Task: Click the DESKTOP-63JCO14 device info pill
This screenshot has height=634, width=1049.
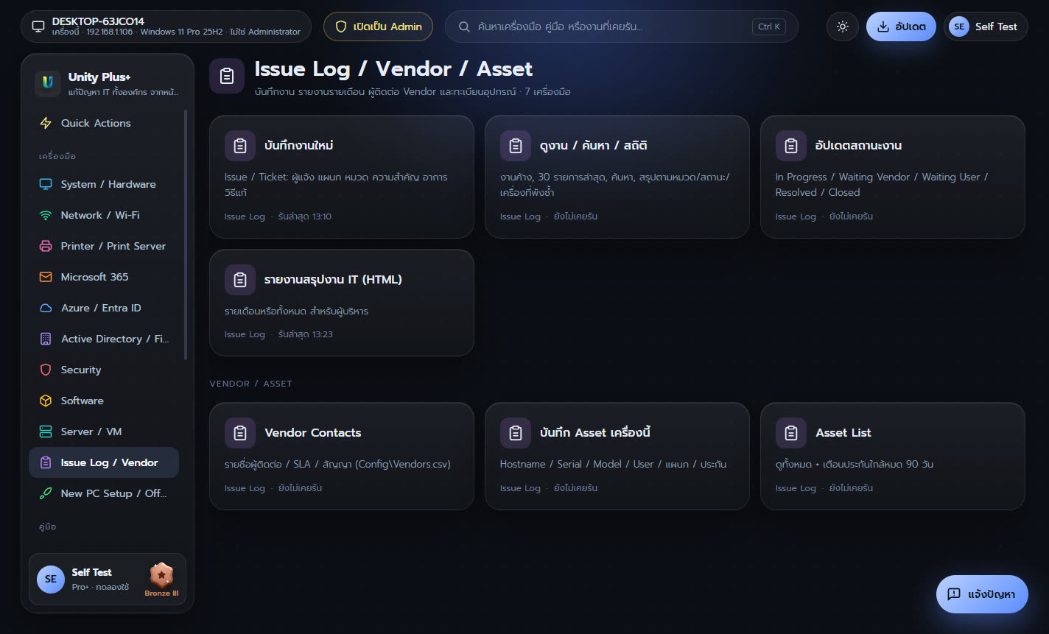Action: click(x=166, y=27)
